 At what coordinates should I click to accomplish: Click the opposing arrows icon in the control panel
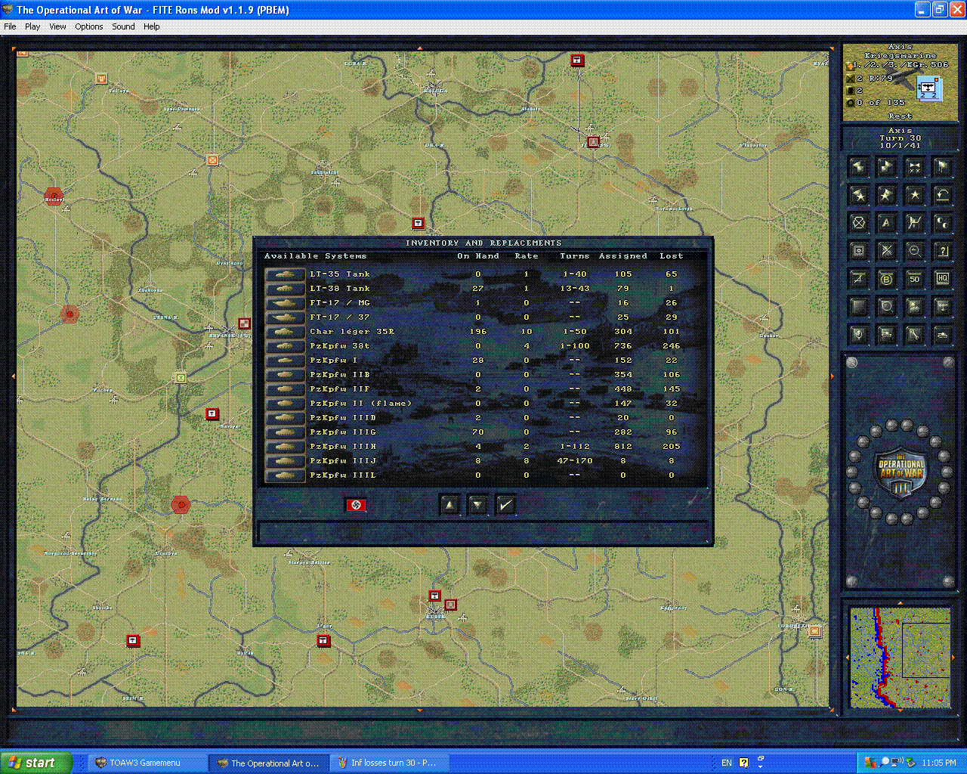pyautogui.click(x=914, y=167)
